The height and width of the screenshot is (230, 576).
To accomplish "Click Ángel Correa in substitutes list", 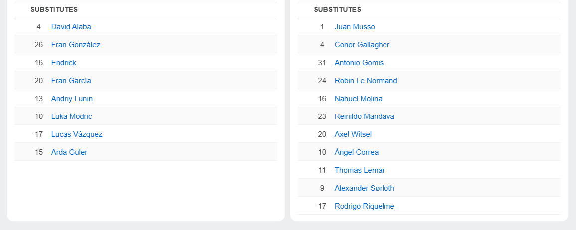I will coord(356,152).
